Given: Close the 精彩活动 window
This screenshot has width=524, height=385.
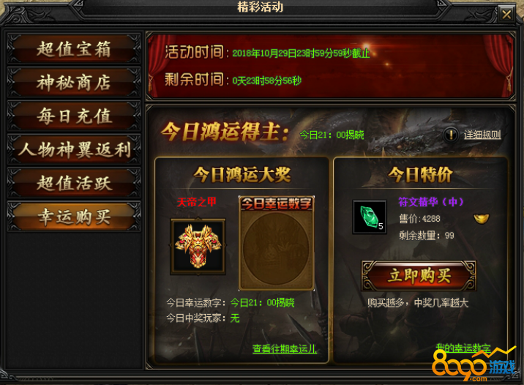Looking at the screenshot, I should [506, 14].
